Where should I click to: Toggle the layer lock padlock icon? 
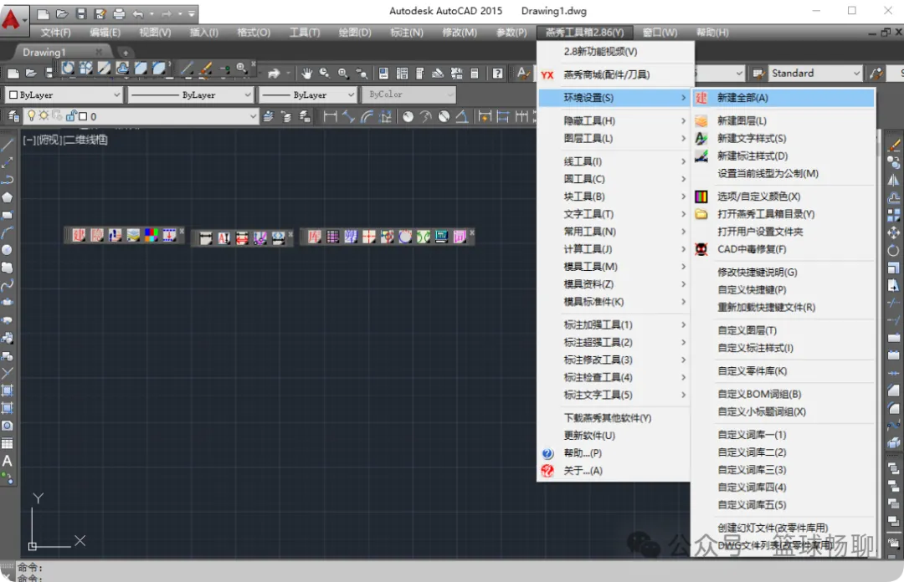point(71,116)
